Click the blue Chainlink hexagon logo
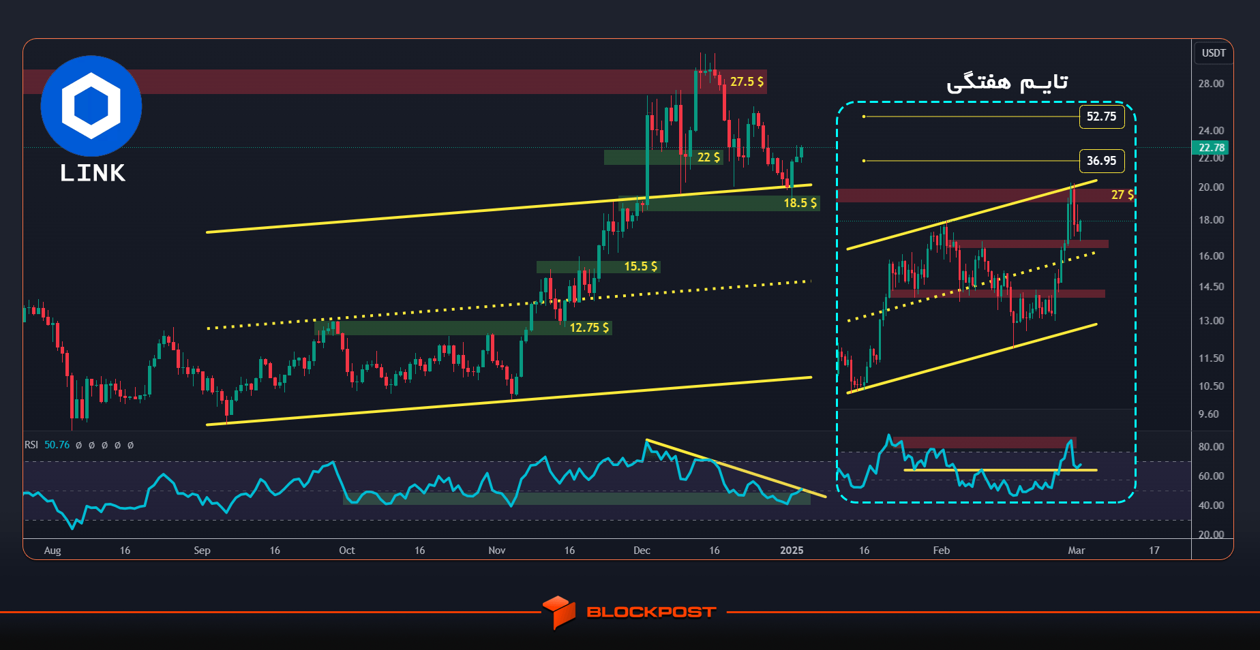1260x650 pixels. [91, 106]
